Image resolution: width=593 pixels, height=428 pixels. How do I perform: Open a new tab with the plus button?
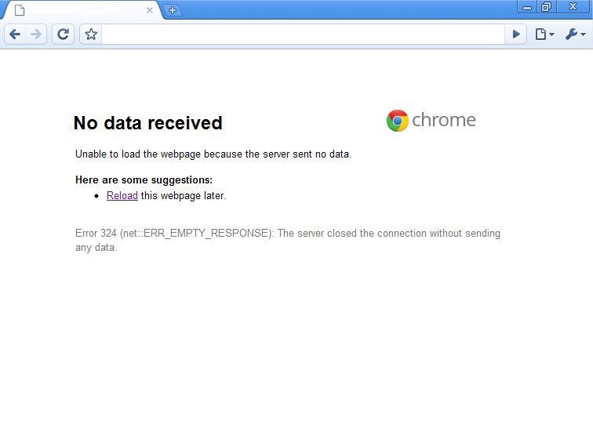click(173, 10)
